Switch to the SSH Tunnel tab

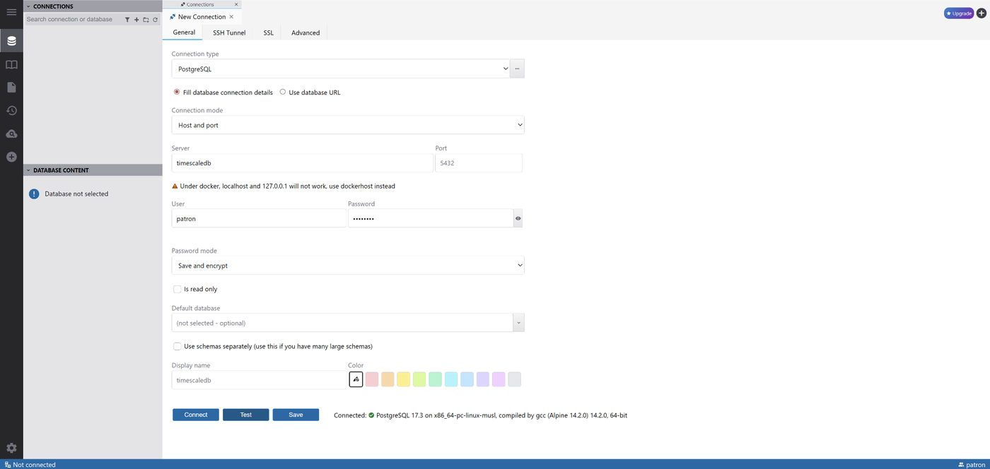[x=229, y=32]
